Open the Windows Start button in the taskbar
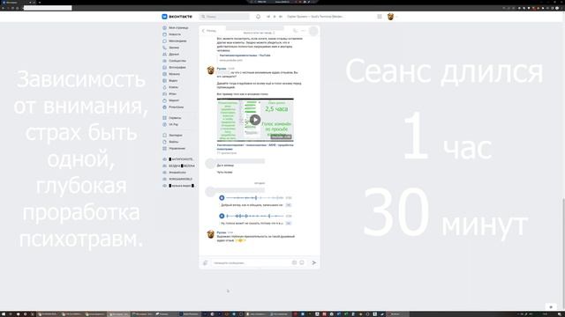Image resolution: width=565 pixels, height=317 pixels. [x=4, y=314]
